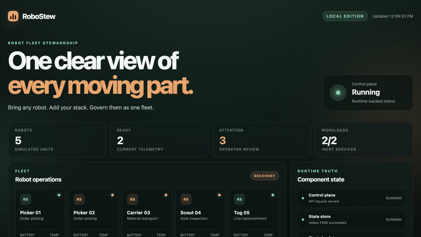Image resolution: width=421 pixels, height=237 pixels.
Task: Click the RS badge on the Picker 02 card
Action: [x=79, y=199]
